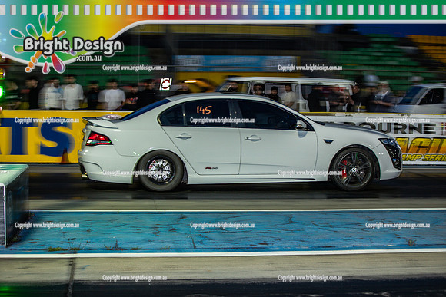Select the white car's red tail light
Image resolution: width=446 pixels, height=297 pixels.
(x=98, y=139)
